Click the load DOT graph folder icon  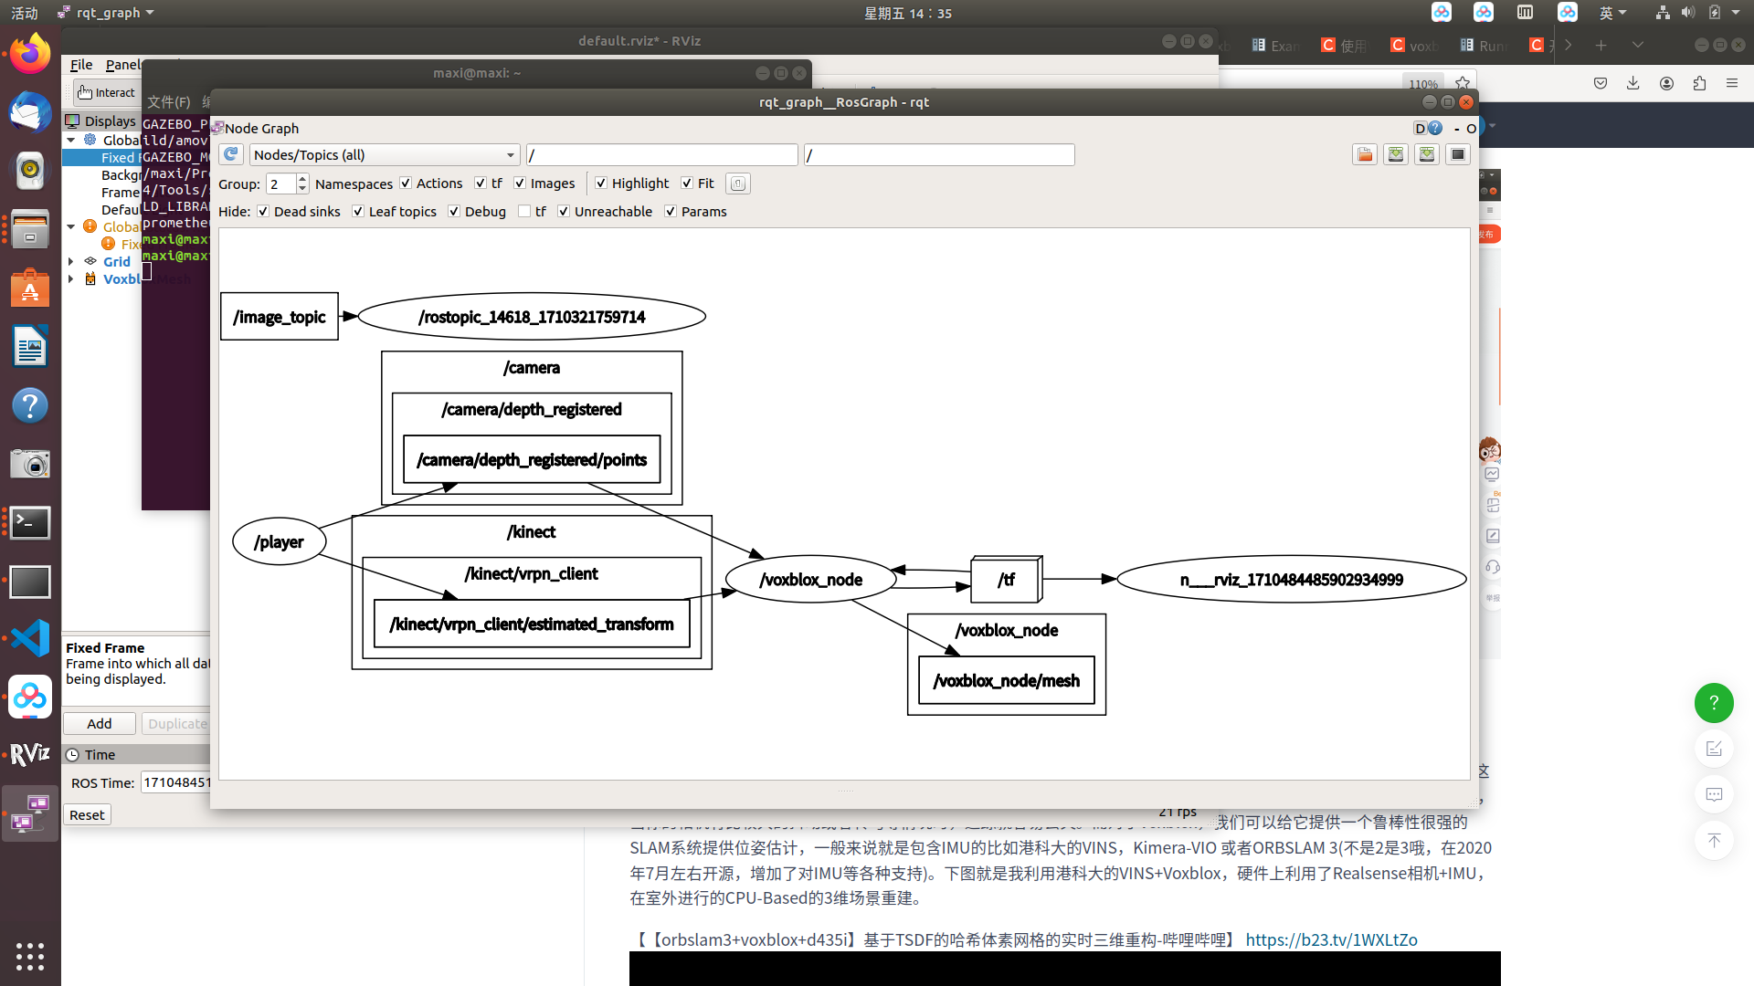click(1365, 154)
